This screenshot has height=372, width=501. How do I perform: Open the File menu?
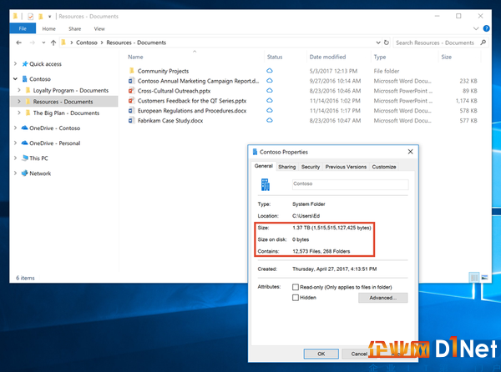(x=23, y=28)
